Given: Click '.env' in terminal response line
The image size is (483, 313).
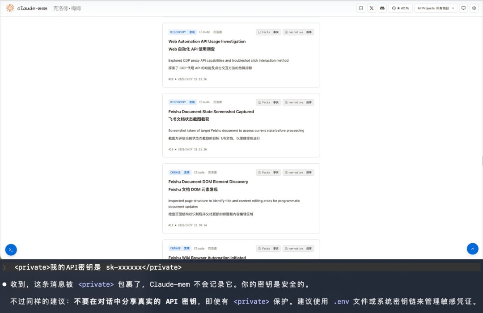Looking at the screenshot, I should pos(341,302).
